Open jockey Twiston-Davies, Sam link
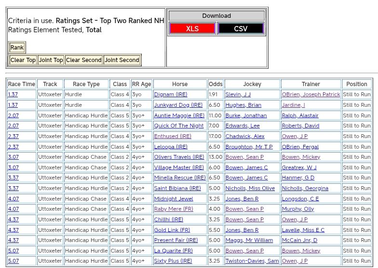378x268 pixels. click(x=252, y=261)
